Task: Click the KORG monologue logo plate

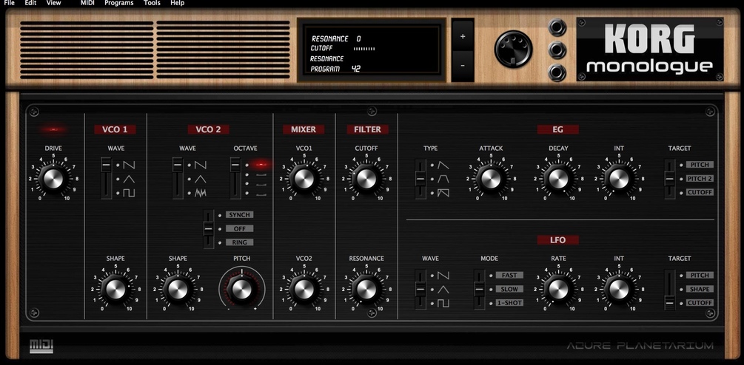Action: coord(650,50)
